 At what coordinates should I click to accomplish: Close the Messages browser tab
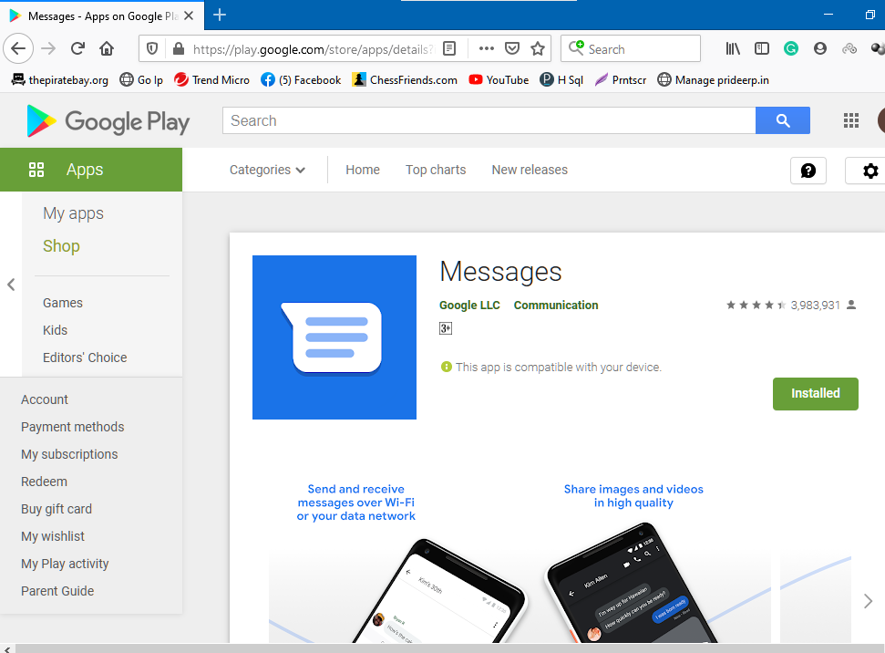(x=189, y=16)
